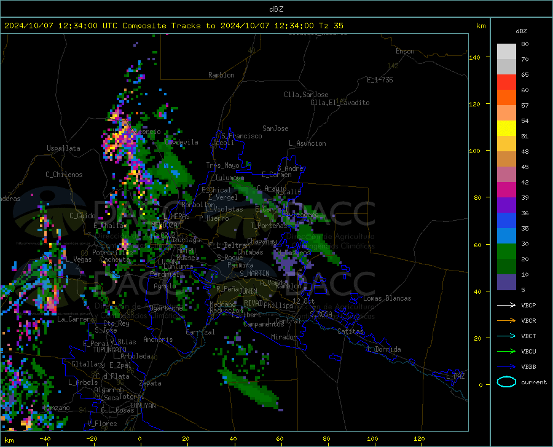Click the green VBCU arrow legend icon
The image size is (553, 447).
tap(506, 351)
